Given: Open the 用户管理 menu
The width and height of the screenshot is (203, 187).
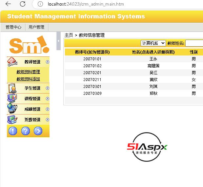Looking at the screenshot, I should coord(36,27).
